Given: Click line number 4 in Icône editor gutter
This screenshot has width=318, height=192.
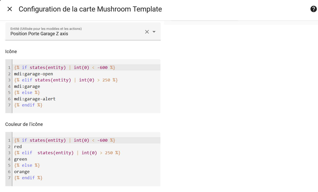Looking at the screenshot, I should click(9, 86).
